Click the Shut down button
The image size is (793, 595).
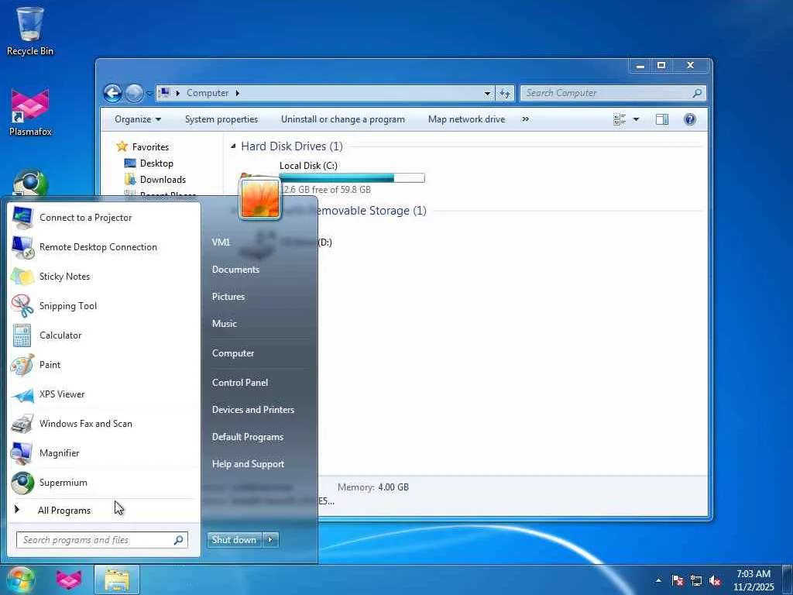click(x=235, y=540)
